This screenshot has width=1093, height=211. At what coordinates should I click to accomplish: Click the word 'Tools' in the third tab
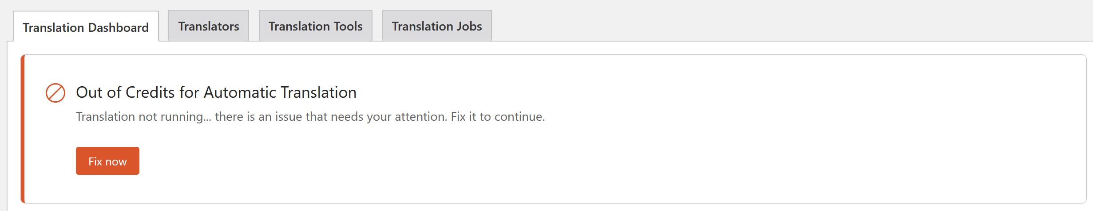click(x=348, y=27)
